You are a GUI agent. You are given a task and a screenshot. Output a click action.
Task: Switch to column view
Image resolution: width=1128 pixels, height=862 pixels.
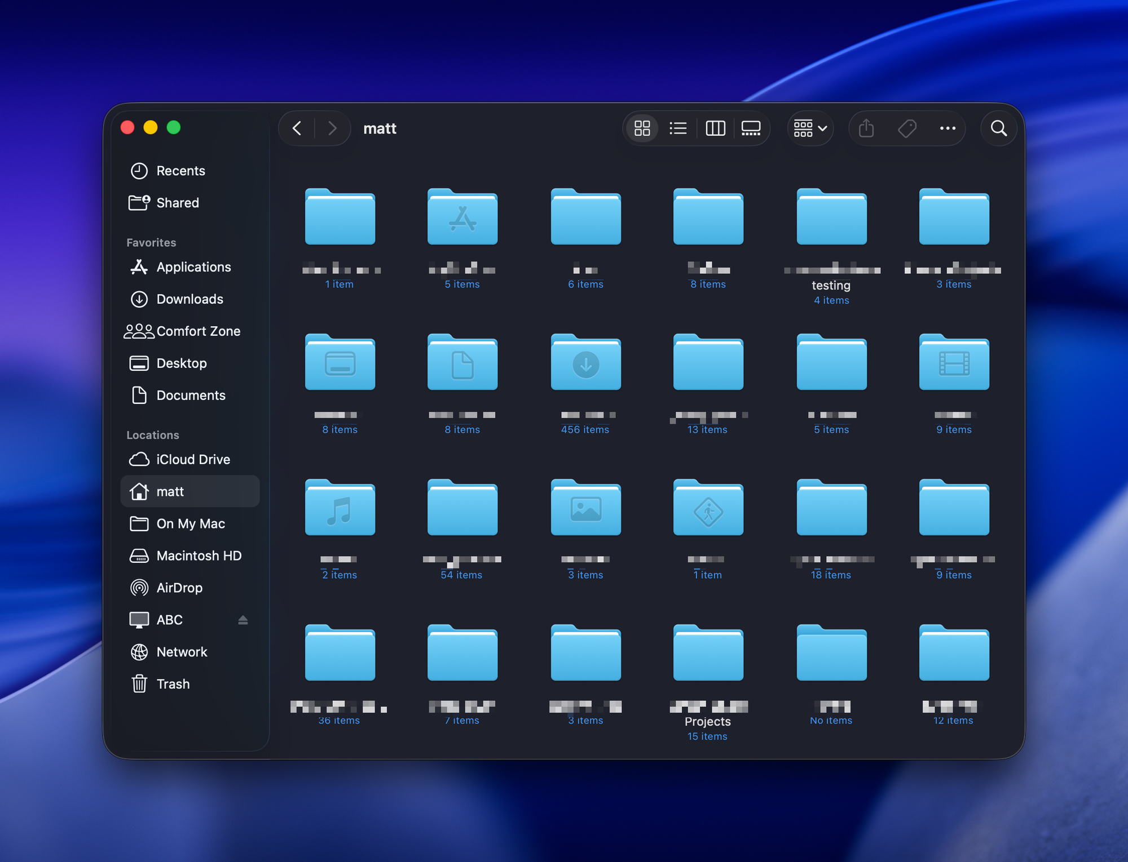tap(715, 128)
